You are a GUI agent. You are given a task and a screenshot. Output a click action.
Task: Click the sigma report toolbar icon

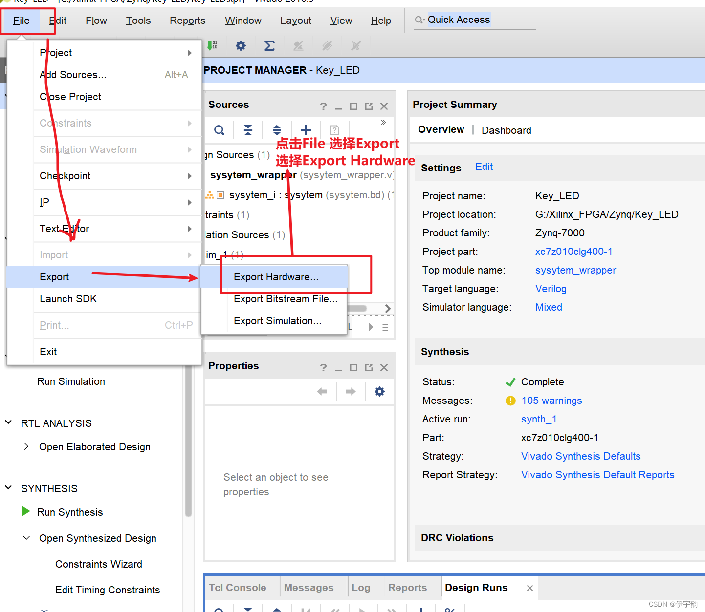(269, 46)
